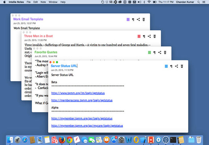Click the battery status icon
This screenshot has width=209, height=145.
pyautogui.click(x=154, y=2)
